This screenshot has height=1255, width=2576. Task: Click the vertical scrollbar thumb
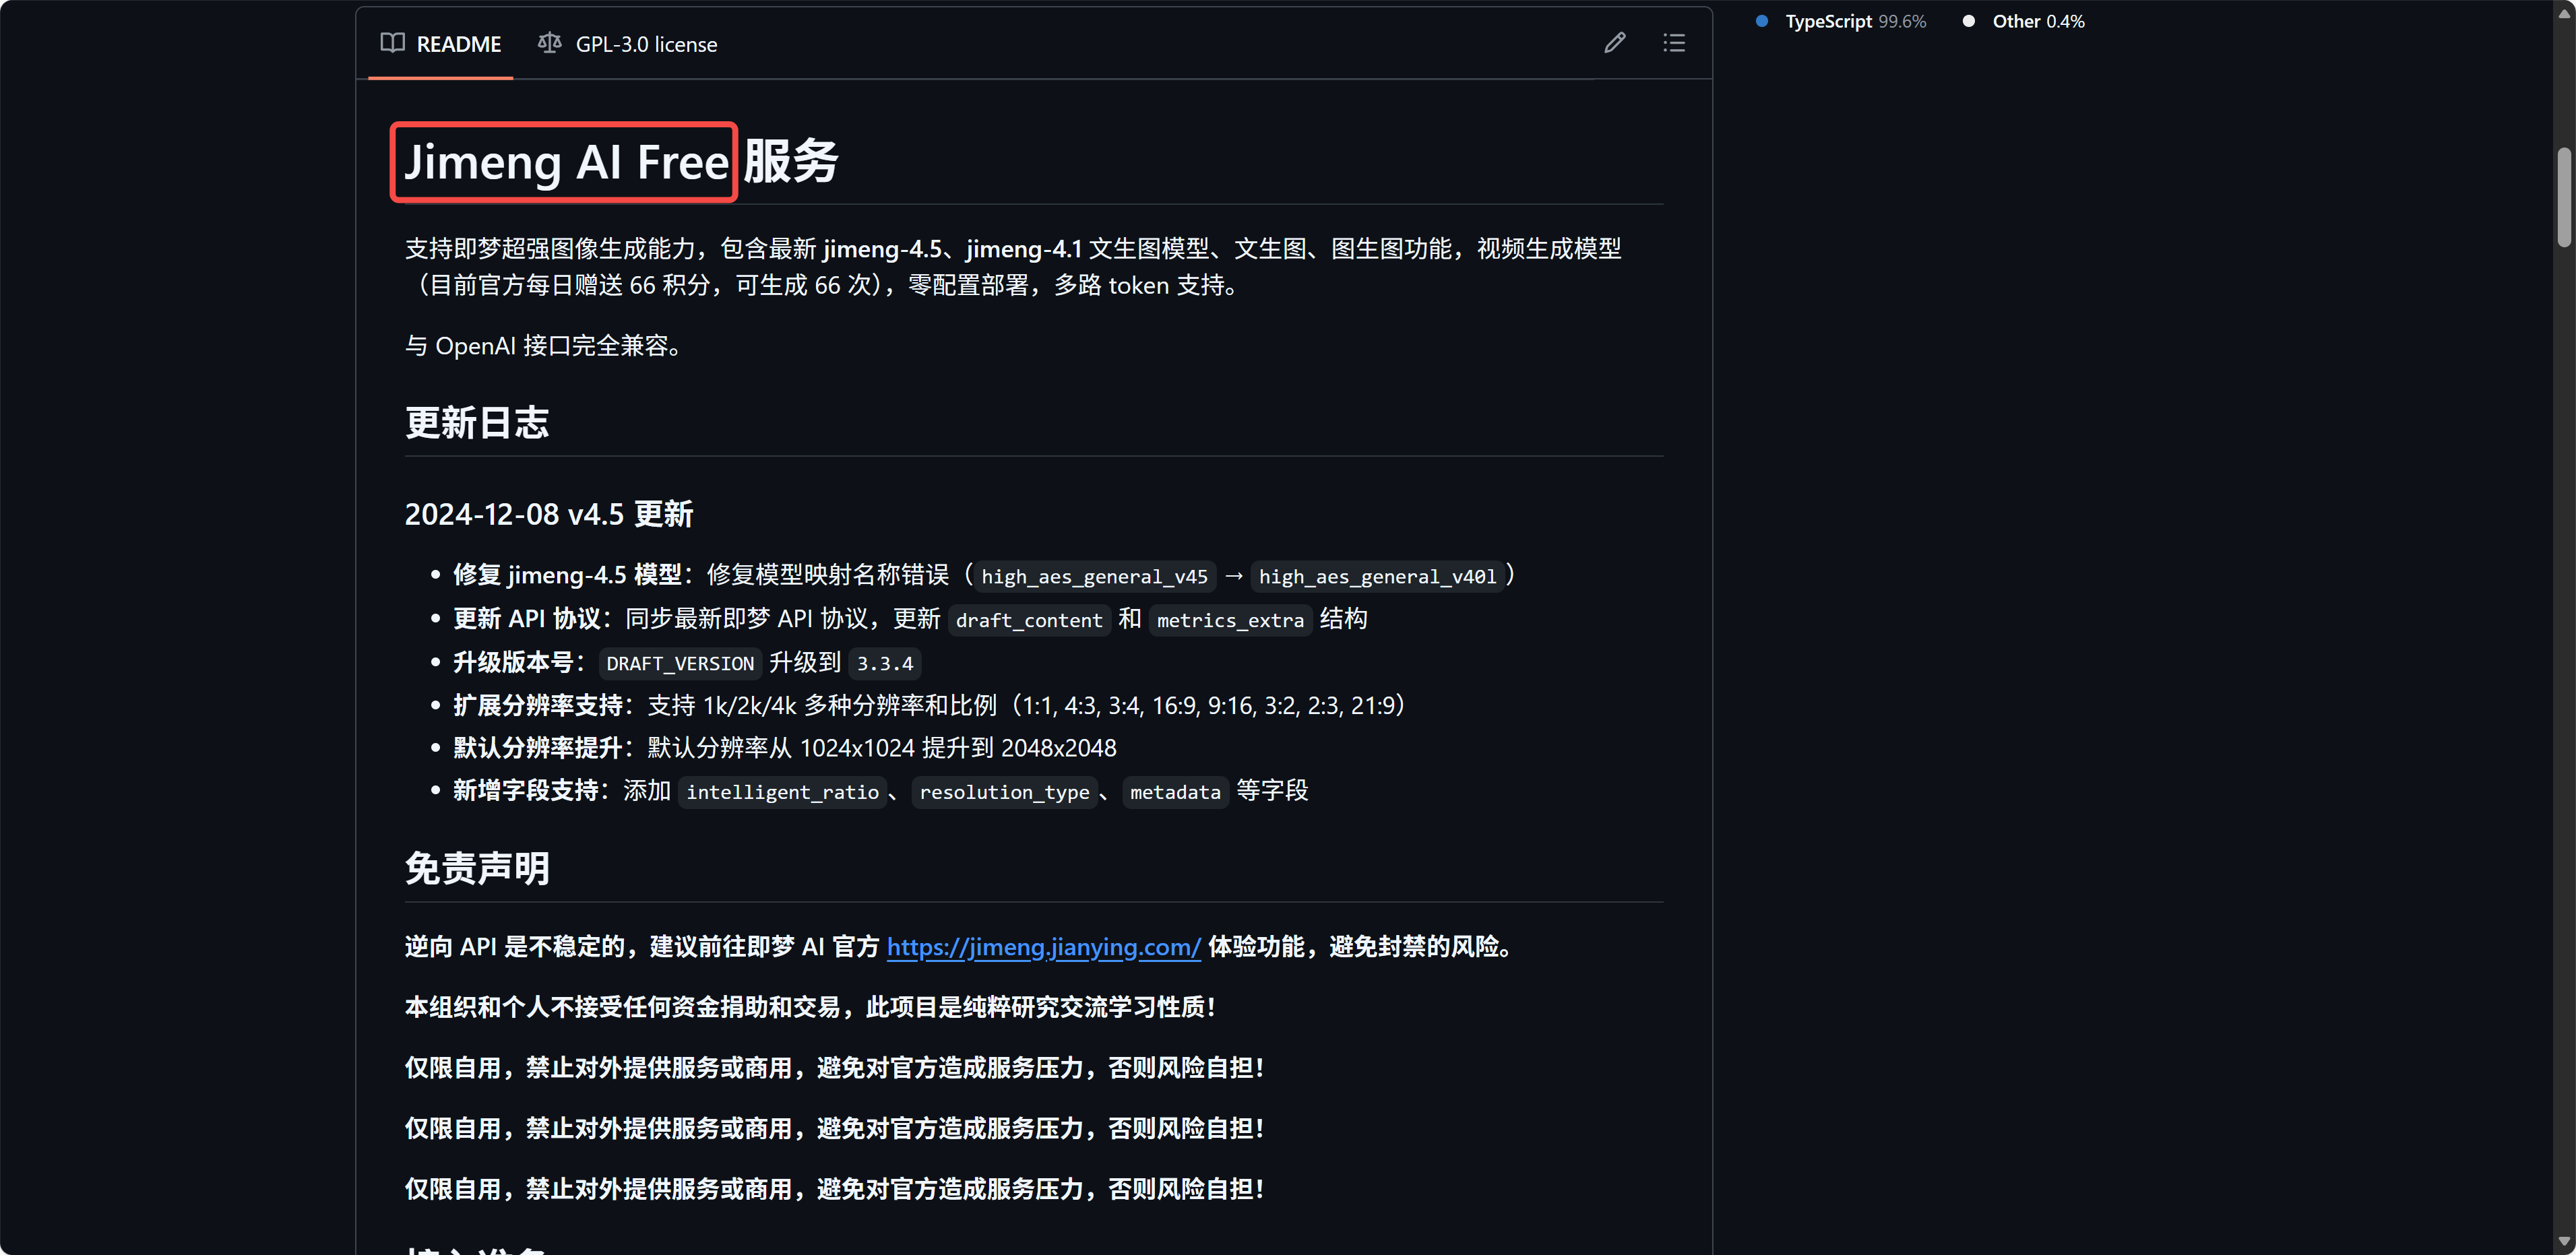(2564, 197)
